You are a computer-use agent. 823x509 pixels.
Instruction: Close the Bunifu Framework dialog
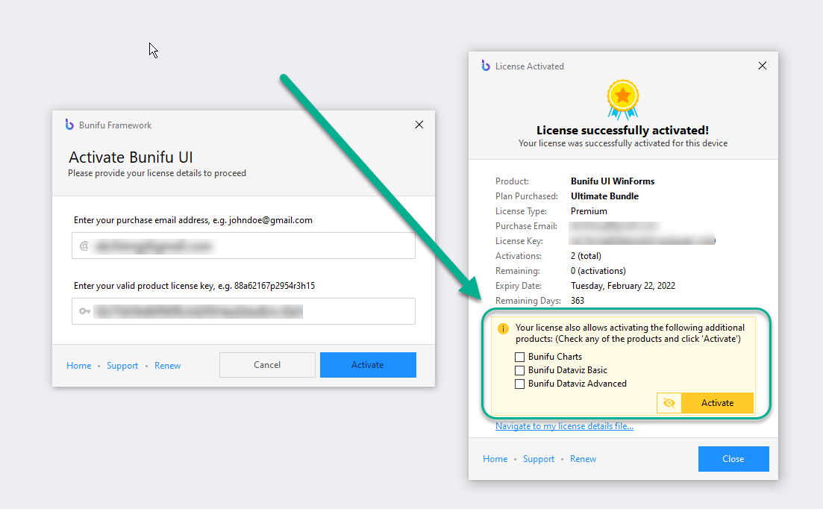pos(419,125)
